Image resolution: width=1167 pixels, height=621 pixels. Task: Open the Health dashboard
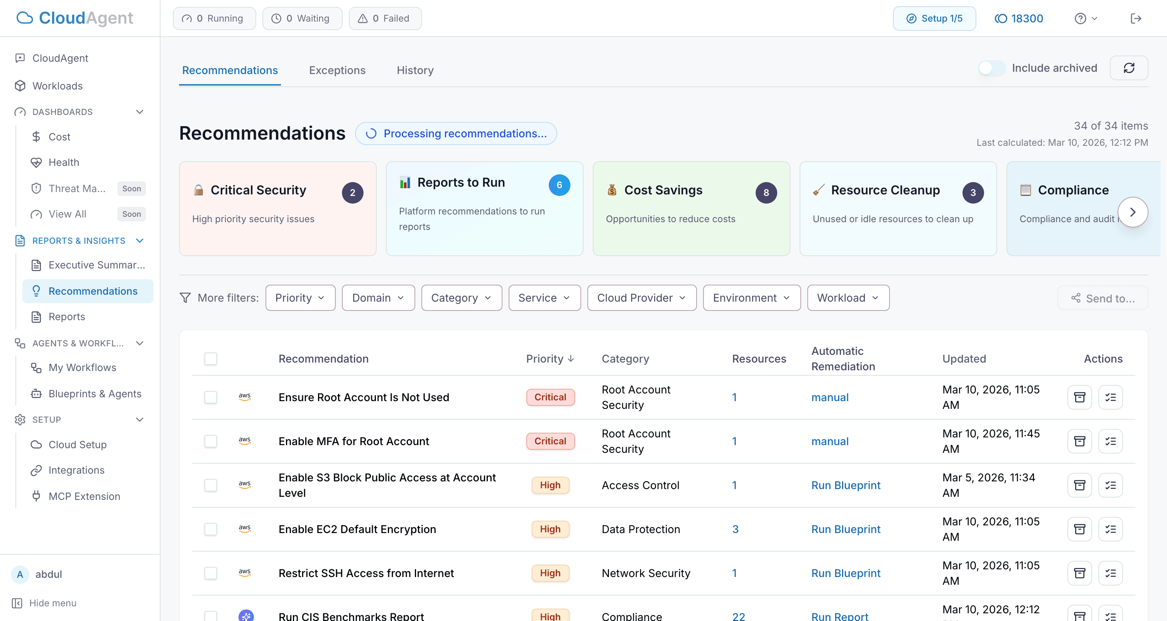click(x=63, y=162)
